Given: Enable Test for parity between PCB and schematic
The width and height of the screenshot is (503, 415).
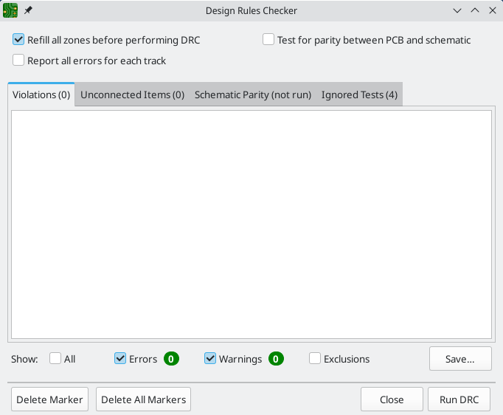Looking at the screenshot, I should tap(269, 40).
